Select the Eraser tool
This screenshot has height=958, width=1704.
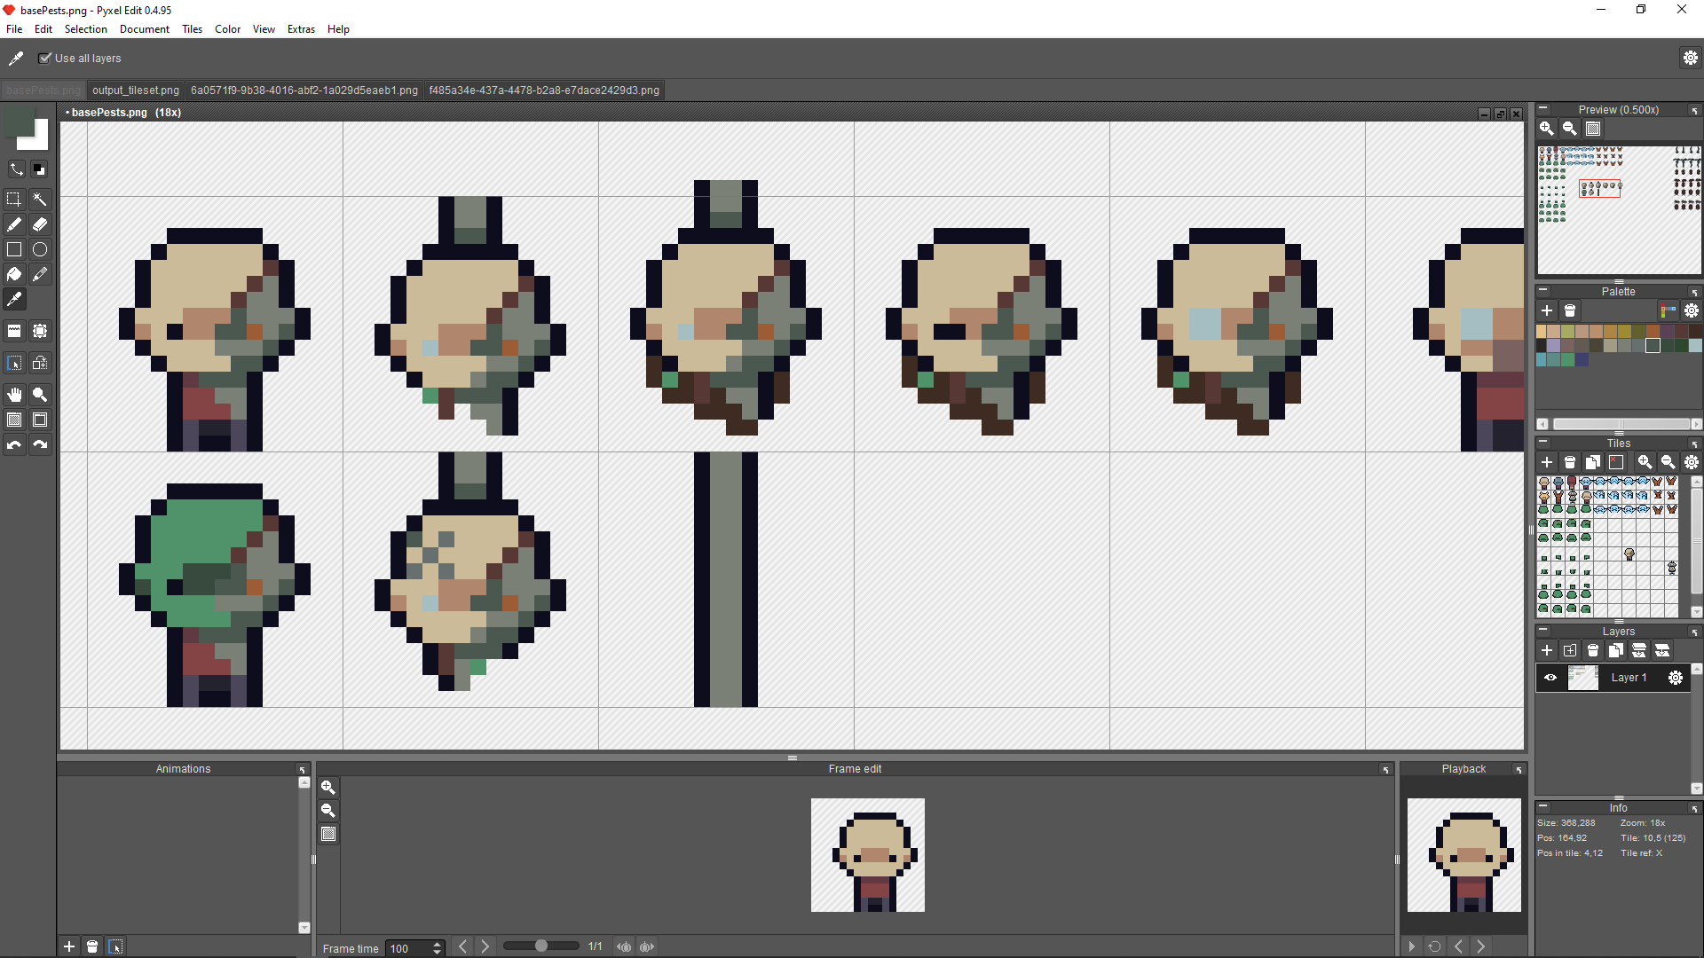[x=40, y=224]
